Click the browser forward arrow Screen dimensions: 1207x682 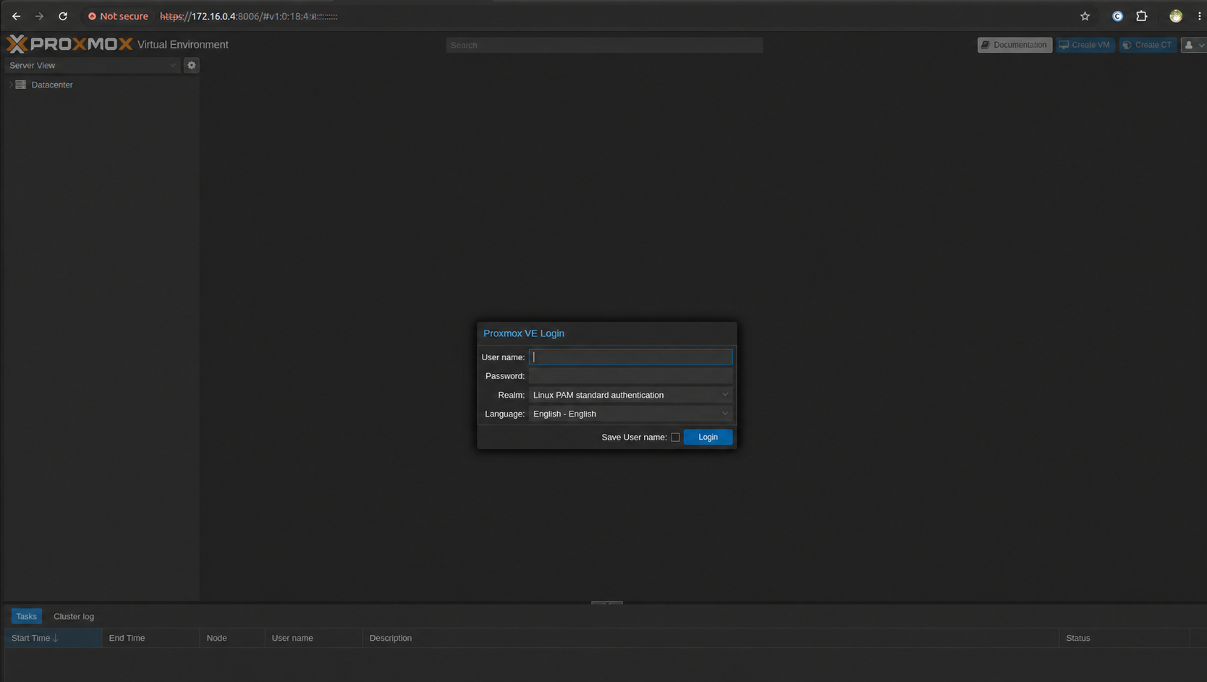pyautogui.click(x=39, y=16)
